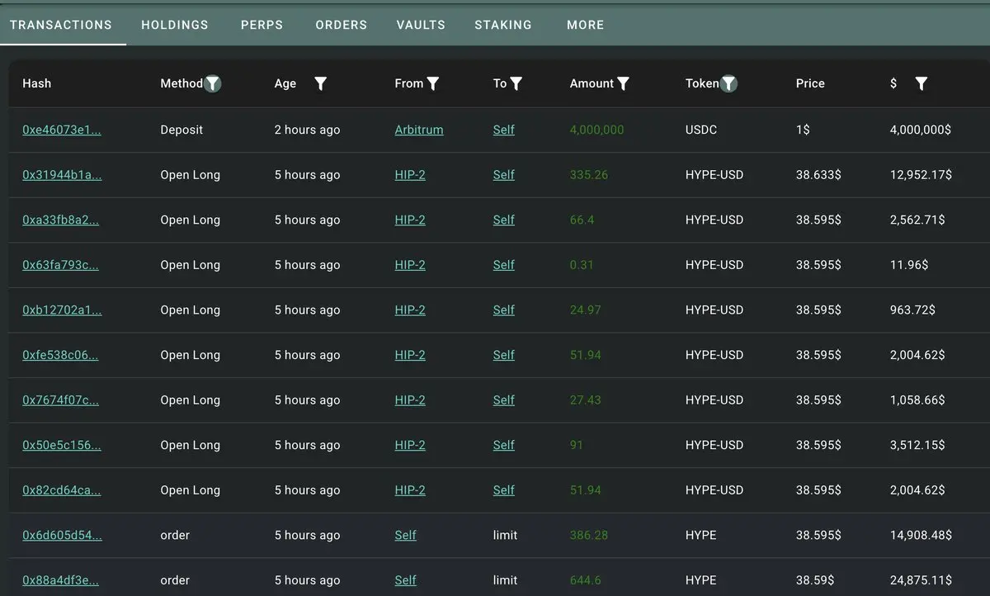Screen dimensions: 990x596
Task: Open the $ column filter icon
Action: 922,83
